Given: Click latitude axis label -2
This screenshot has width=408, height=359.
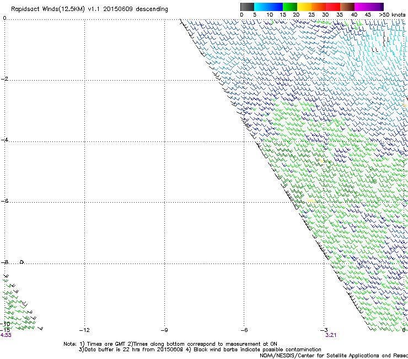Looking at the screenshot, I should 4,79.
